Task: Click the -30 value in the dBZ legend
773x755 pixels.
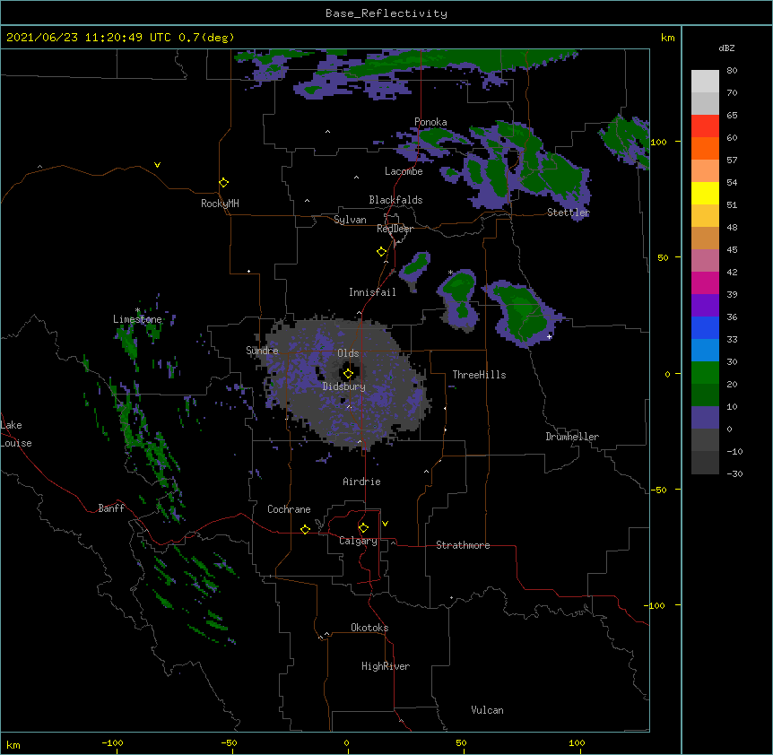Action: (x=734, y=474)
